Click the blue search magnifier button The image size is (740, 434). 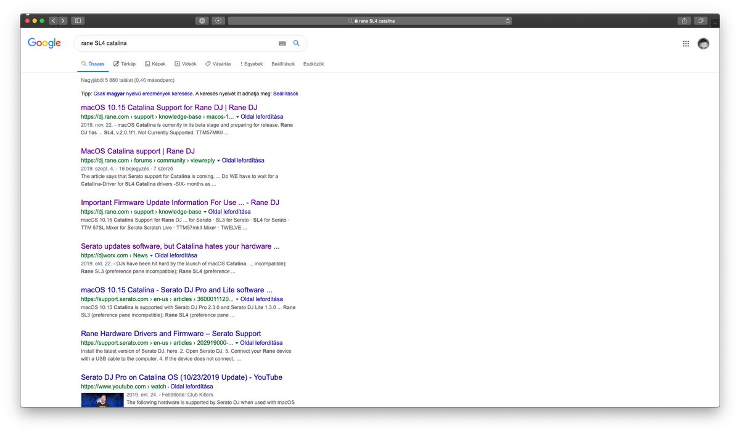coord(297,43)
